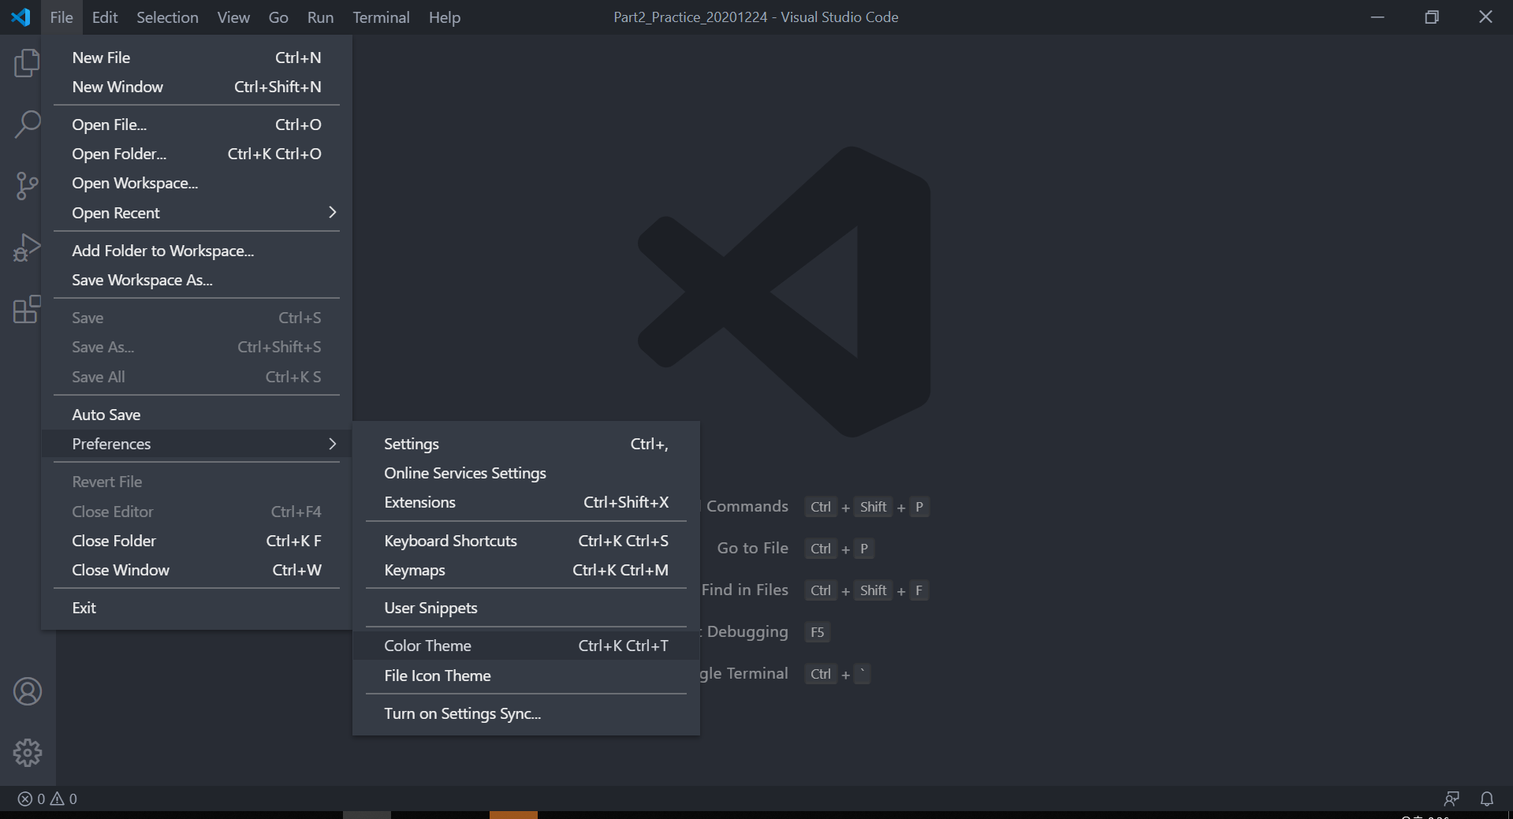
Task: Expand the Open Recent submenu arrow
Action: click(x=332, y=213)
